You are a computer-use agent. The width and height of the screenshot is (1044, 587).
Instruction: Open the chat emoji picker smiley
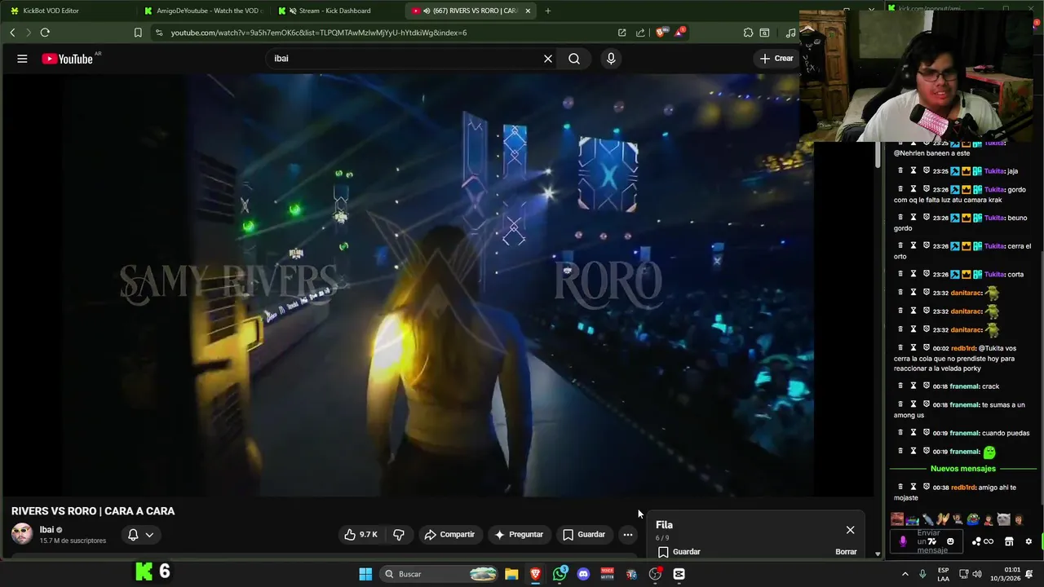pyautogui.click(x=950, y=541)
